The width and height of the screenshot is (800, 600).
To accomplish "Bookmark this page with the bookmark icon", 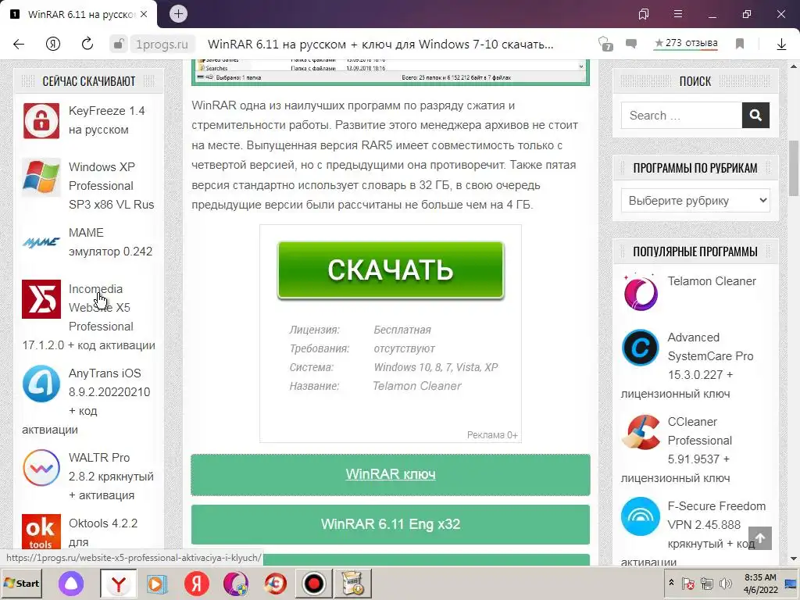I will coord(740,44).
